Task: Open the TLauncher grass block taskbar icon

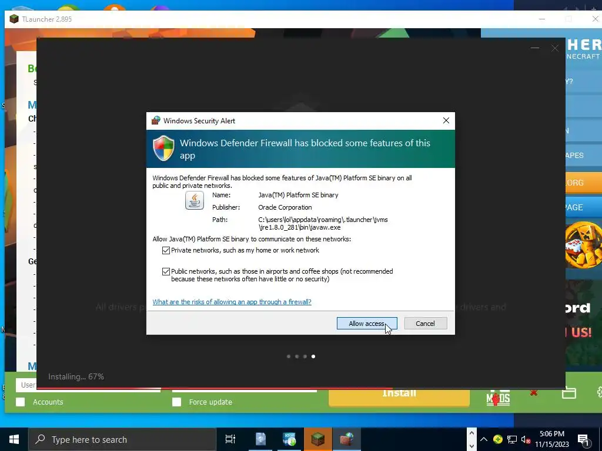Action: pyautogui.click(x=318, y=439)
